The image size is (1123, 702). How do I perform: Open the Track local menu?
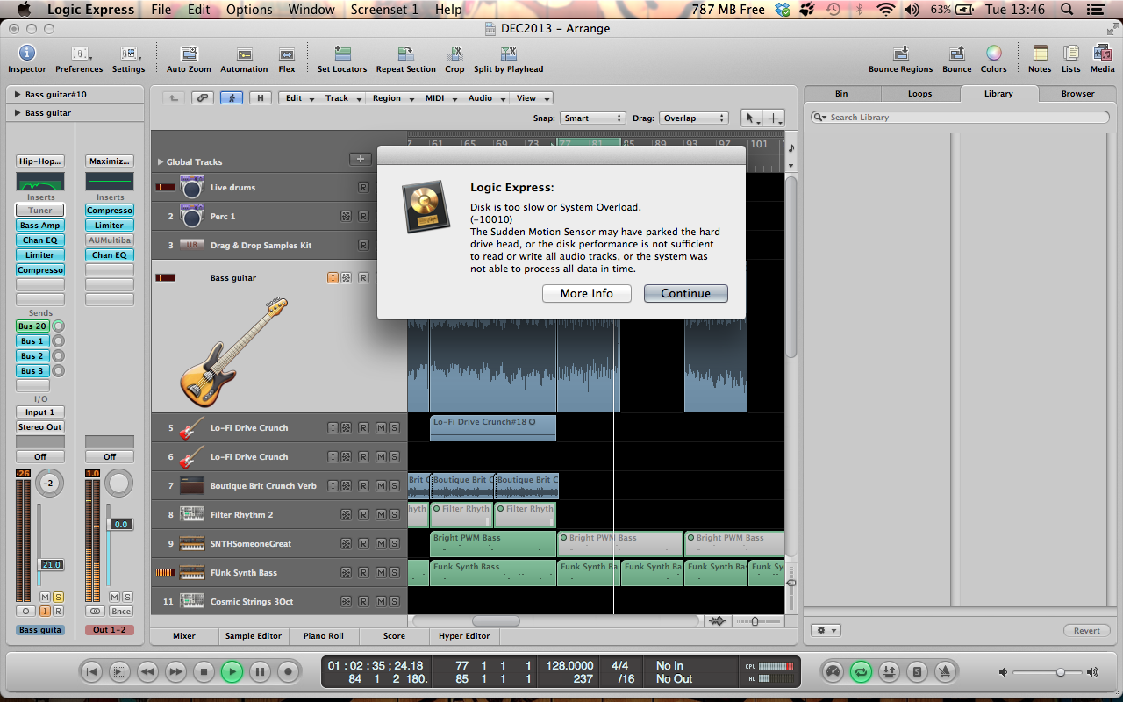(341, 98)
